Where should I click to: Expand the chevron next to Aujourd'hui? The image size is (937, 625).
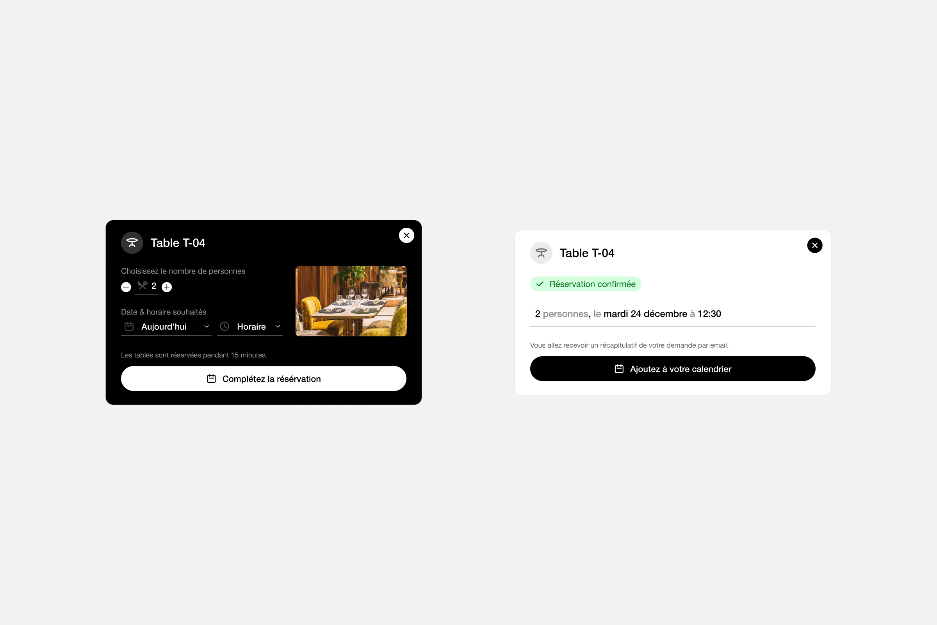207,327
